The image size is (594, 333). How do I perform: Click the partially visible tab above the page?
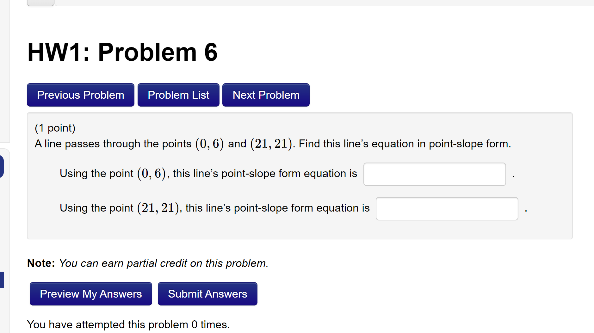40,2
